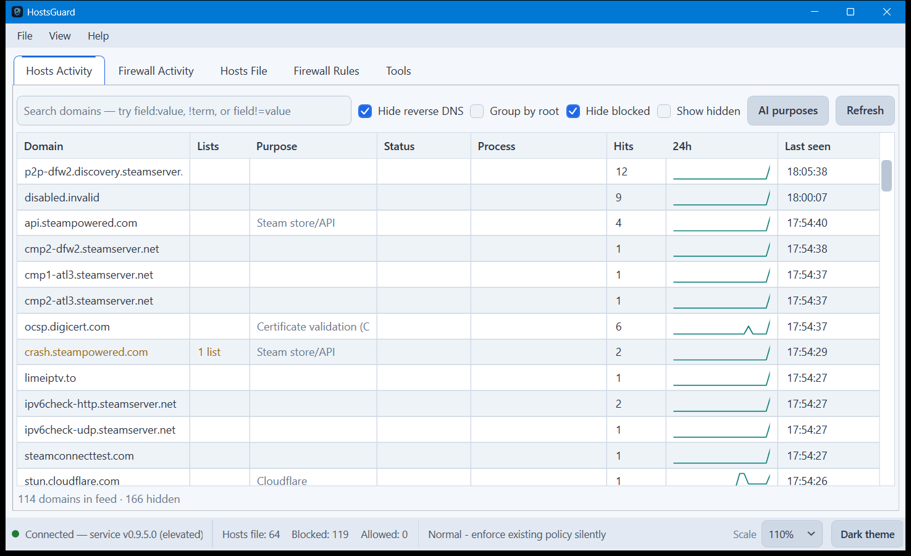Enable the Group by root checkbox

477,111
